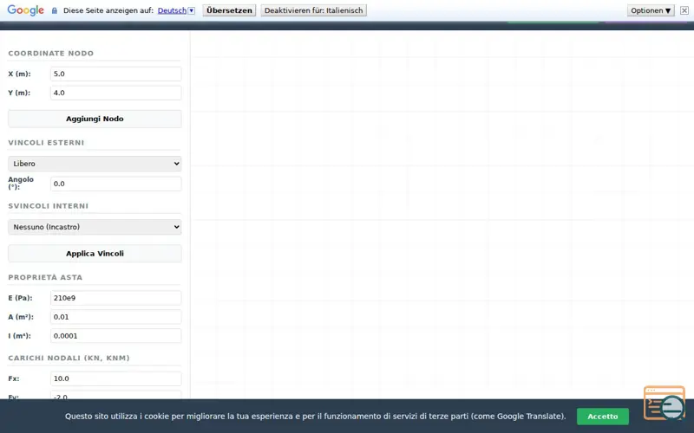Open the Optionen menu
The image size is (694, 433).
pos(651,10)
